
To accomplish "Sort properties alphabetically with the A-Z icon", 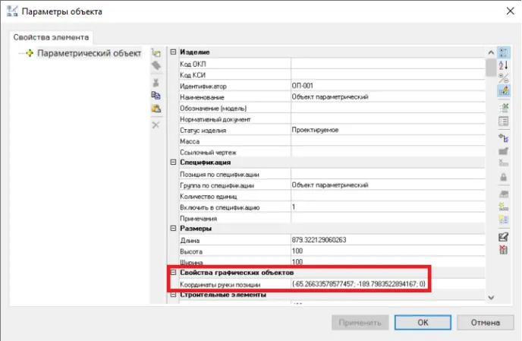I will click(503, 65).
